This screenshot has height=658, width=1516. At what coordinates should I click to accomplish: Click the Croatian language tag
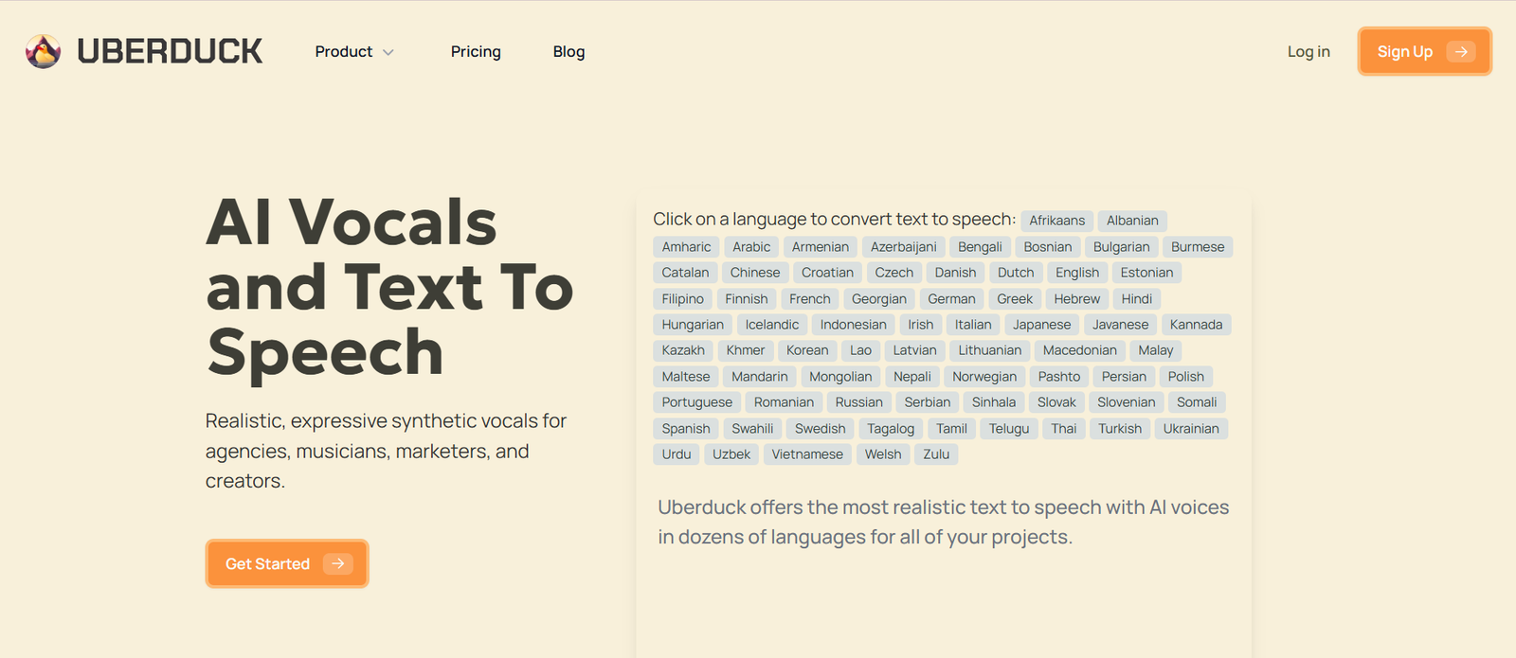tap(827, 273)
